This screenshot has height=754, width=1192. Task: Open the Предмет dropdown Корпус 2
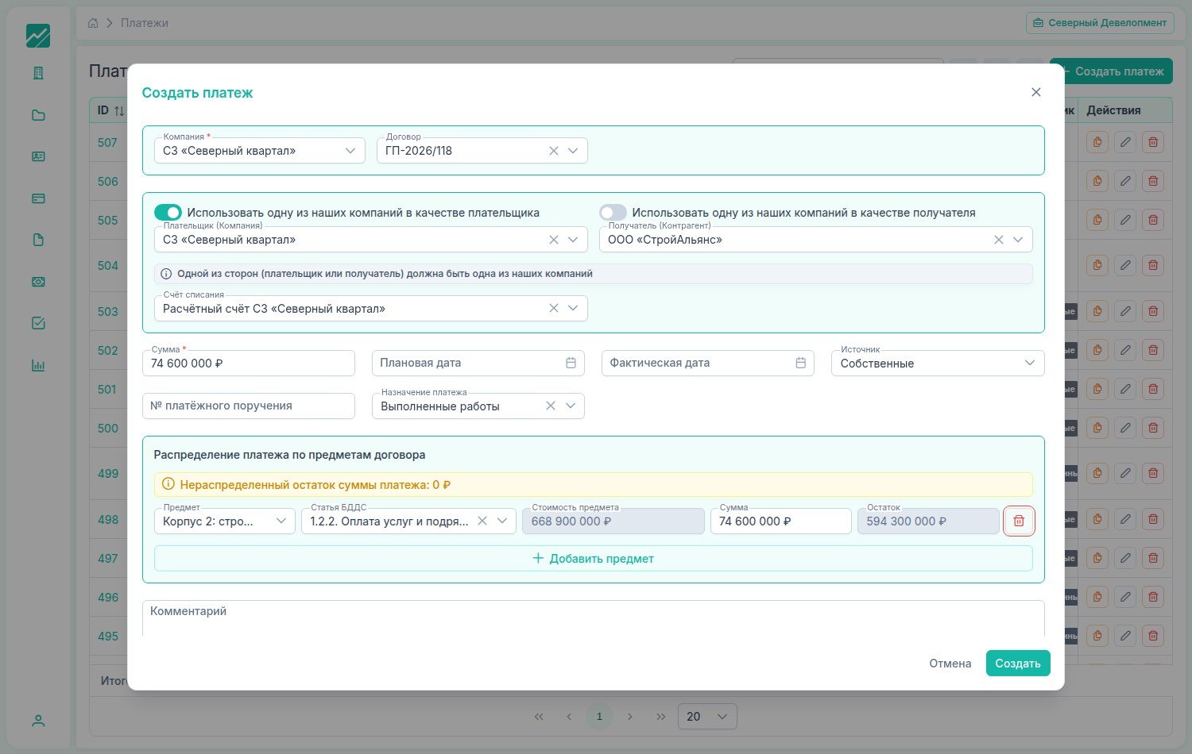(x=225, y=521)
